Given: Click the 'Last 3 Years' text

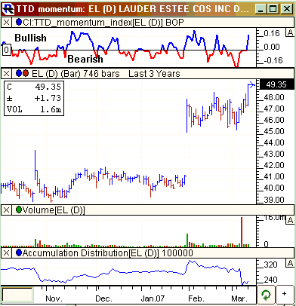Looking at the screenshot, I should pos(154,74).
